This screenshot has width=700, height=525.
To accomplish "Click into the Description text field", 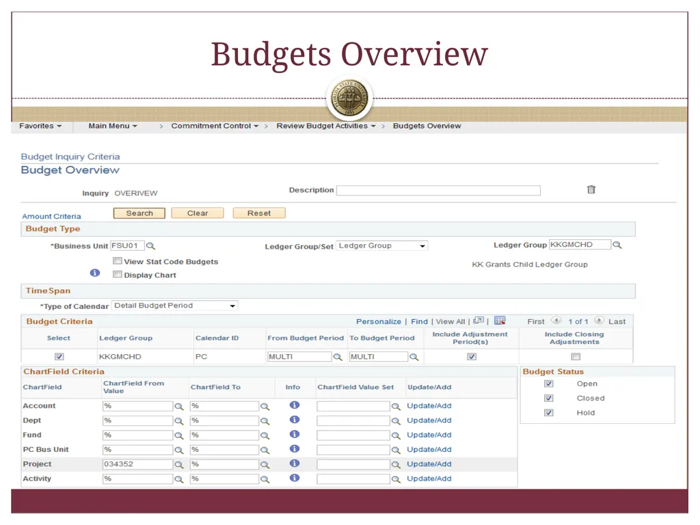I will click(438, 191).
